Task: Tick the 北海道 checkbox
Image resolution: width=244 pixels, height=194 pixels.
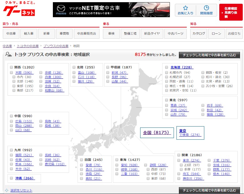Action: click(167, 67)
